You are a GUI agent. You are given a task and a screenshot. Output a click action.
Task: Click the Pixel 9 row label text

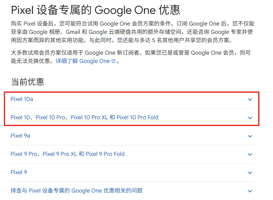19,172
